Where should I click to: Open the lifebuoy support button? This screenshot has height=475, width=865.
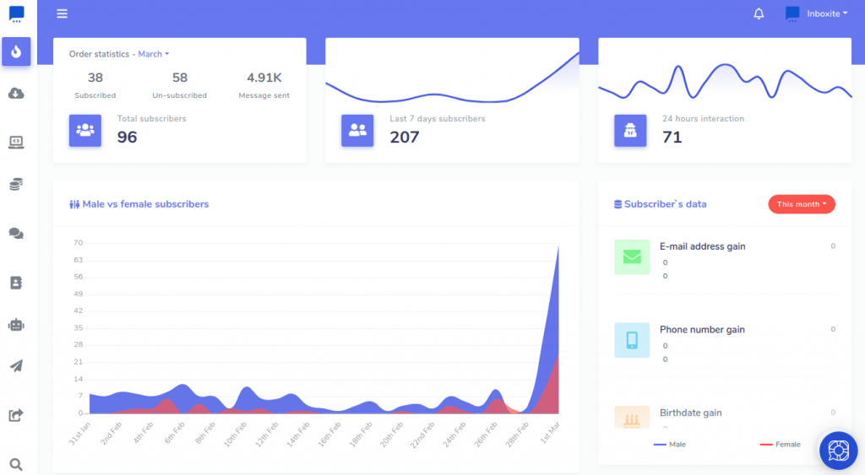838,451
